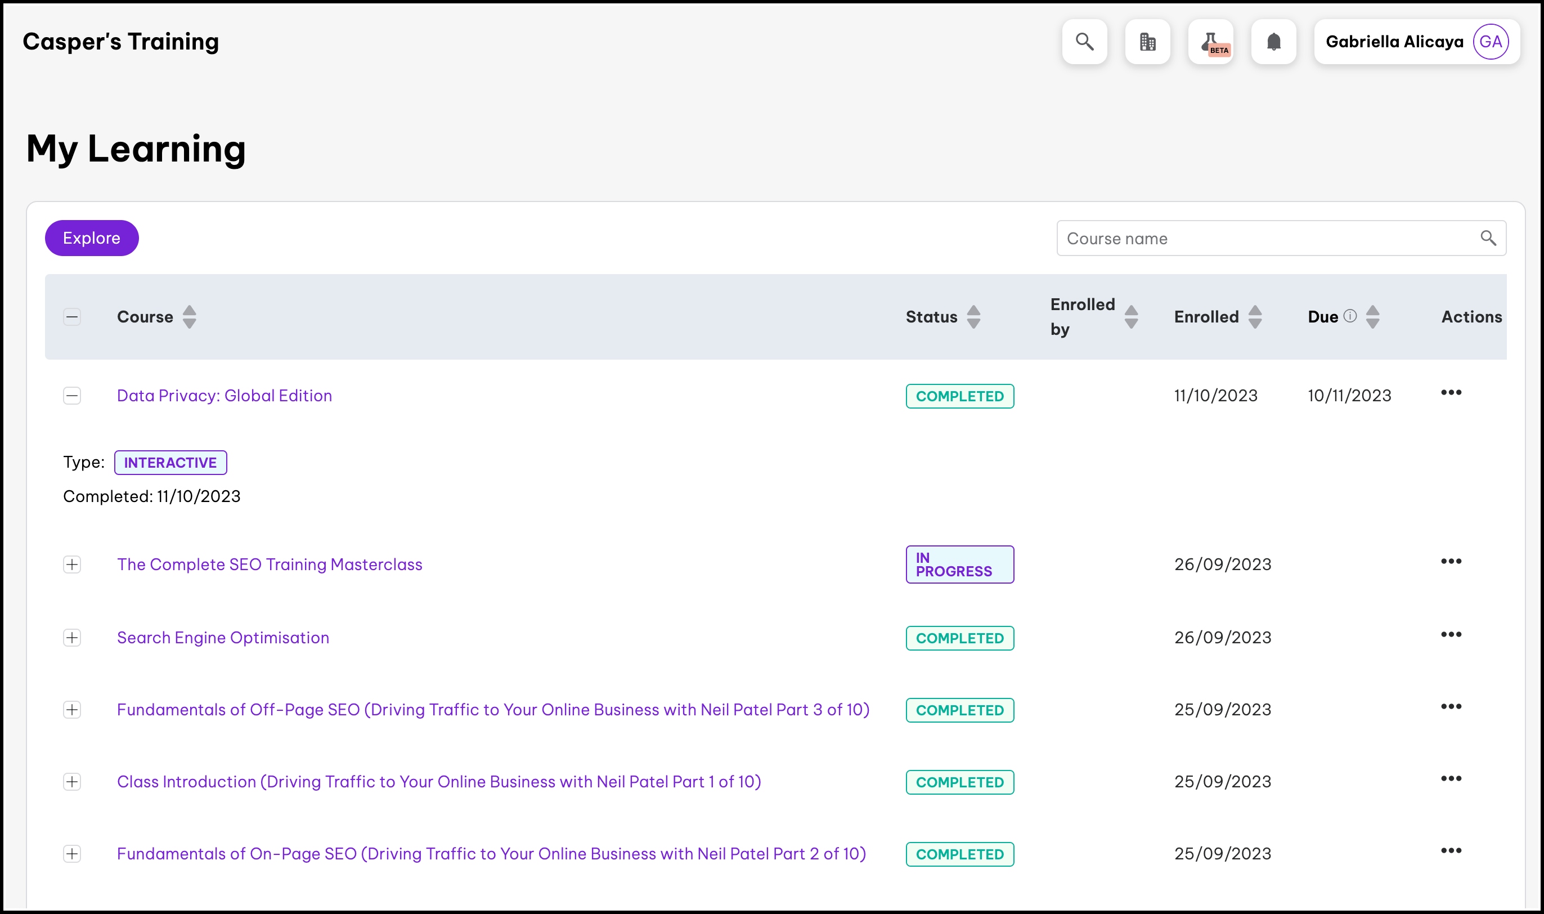The image size is (1544, 914).
Task: Open the beta lab flask icon
Action: tap(1211, 42)
